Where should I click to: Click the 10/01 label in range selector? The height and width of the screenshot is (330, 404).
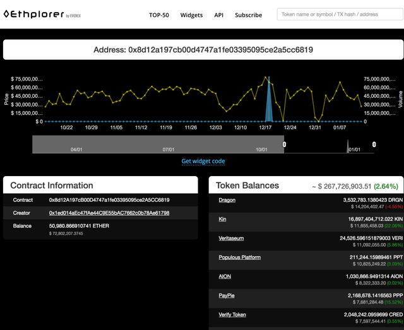pyautogui.click(x=261, y=150)
